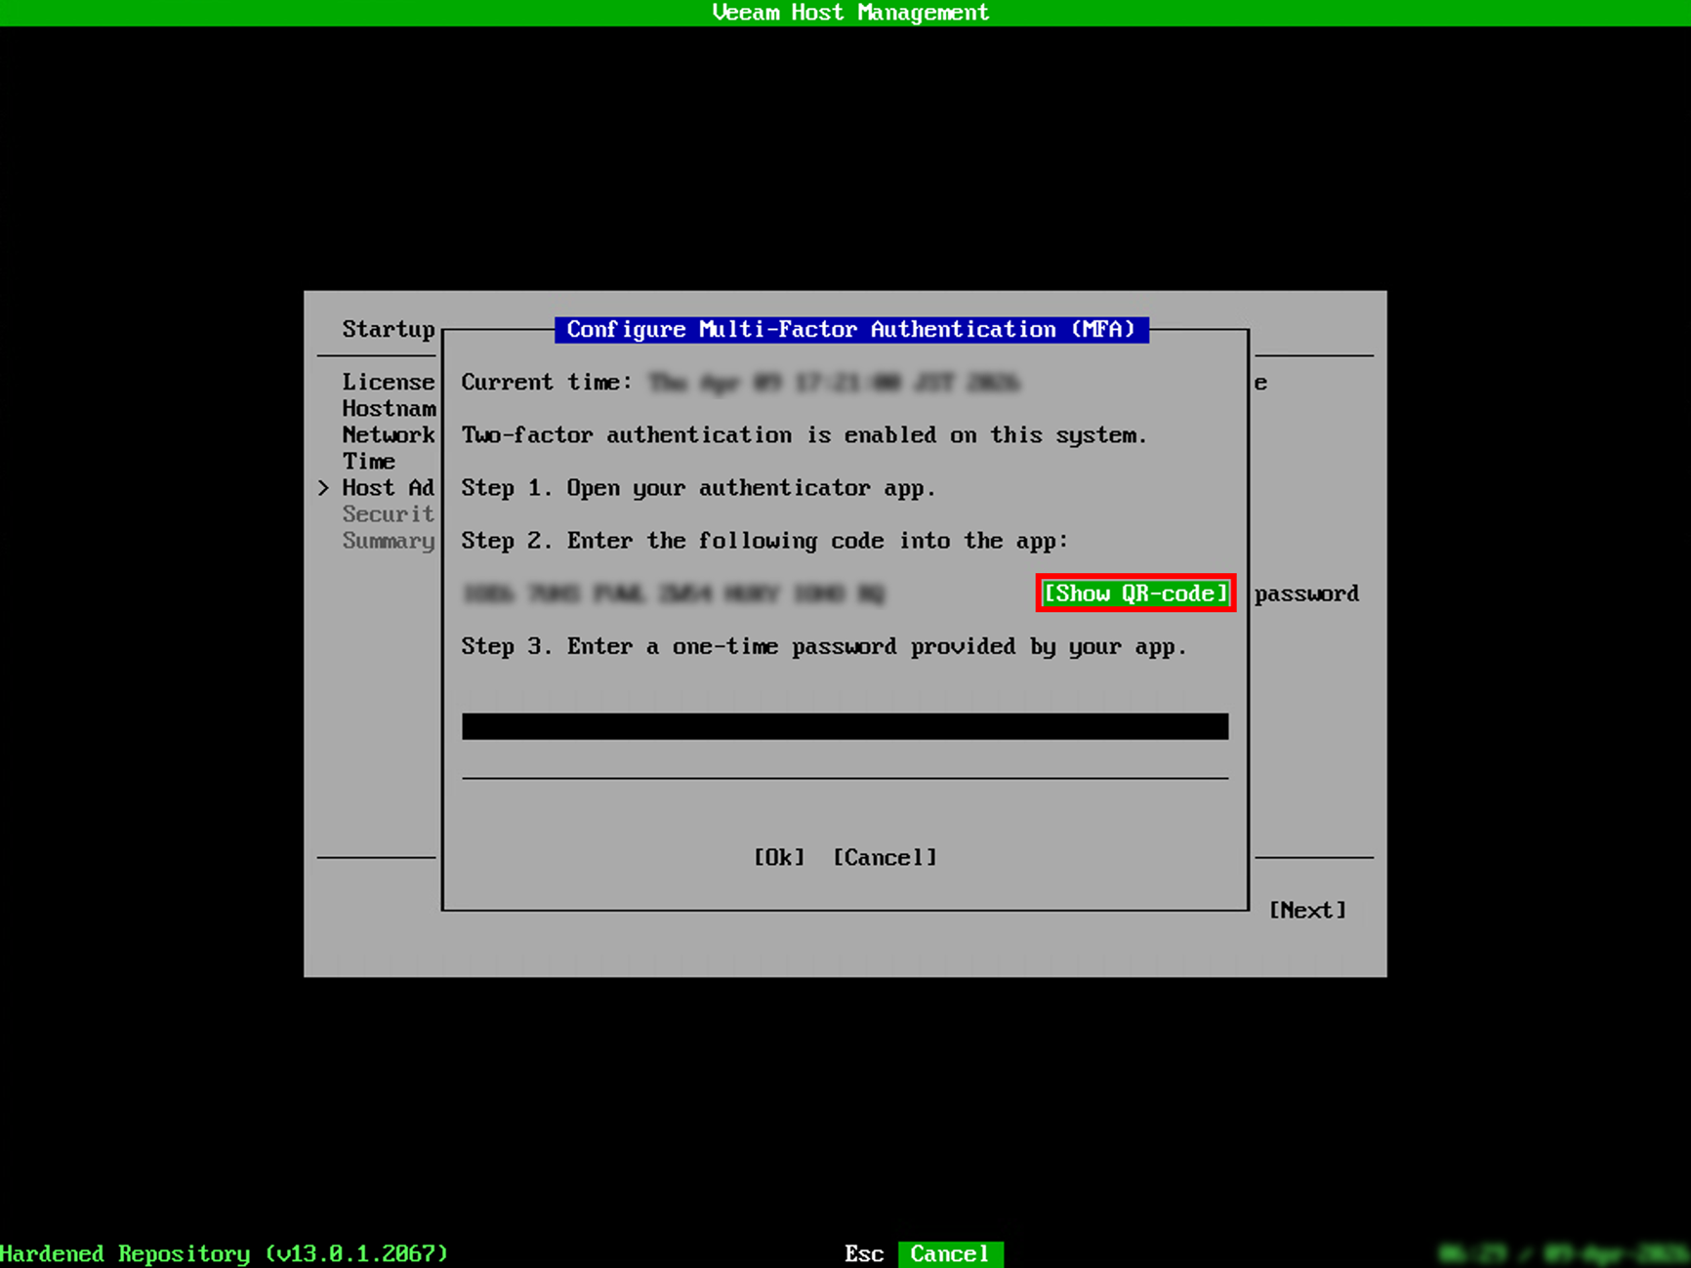The image size is (1691, 1268).
Task: Click the Show QR-code button
Action: [x=1134, y=593]
